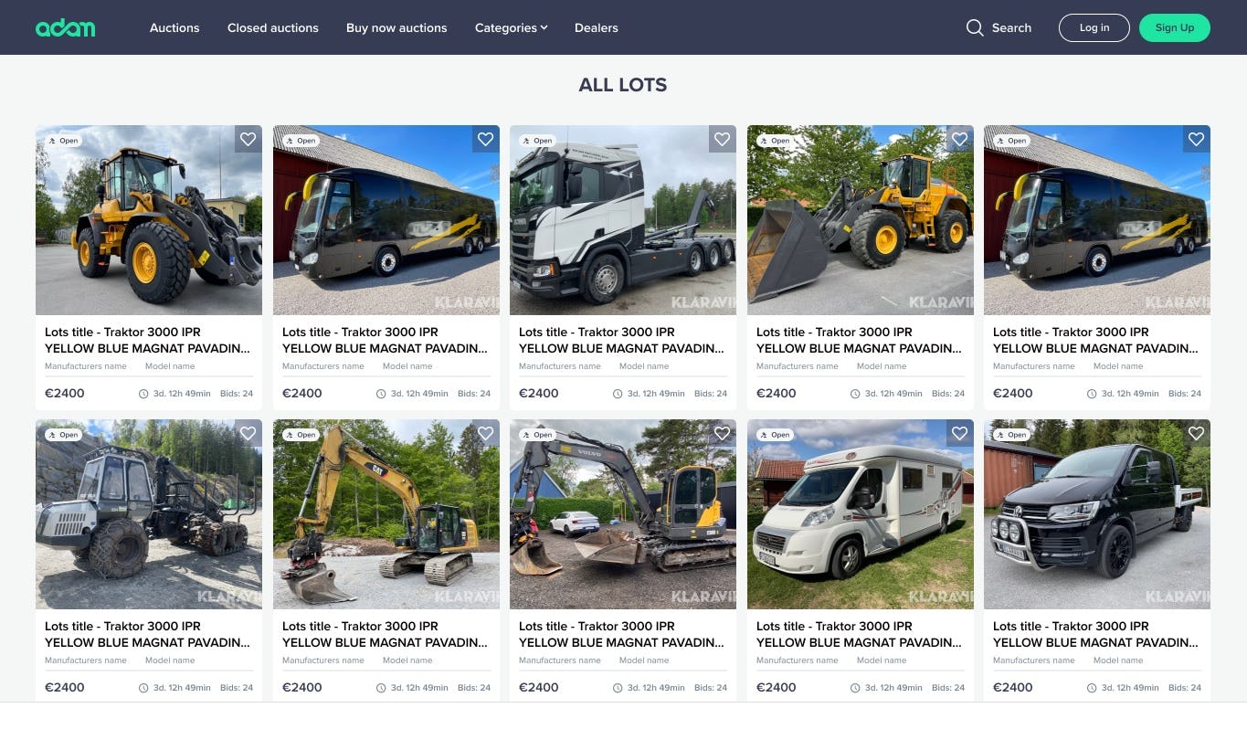This screenshot has height=750, width=1247.
Task: Open Buy now auctions page
Action: (396, 27)
